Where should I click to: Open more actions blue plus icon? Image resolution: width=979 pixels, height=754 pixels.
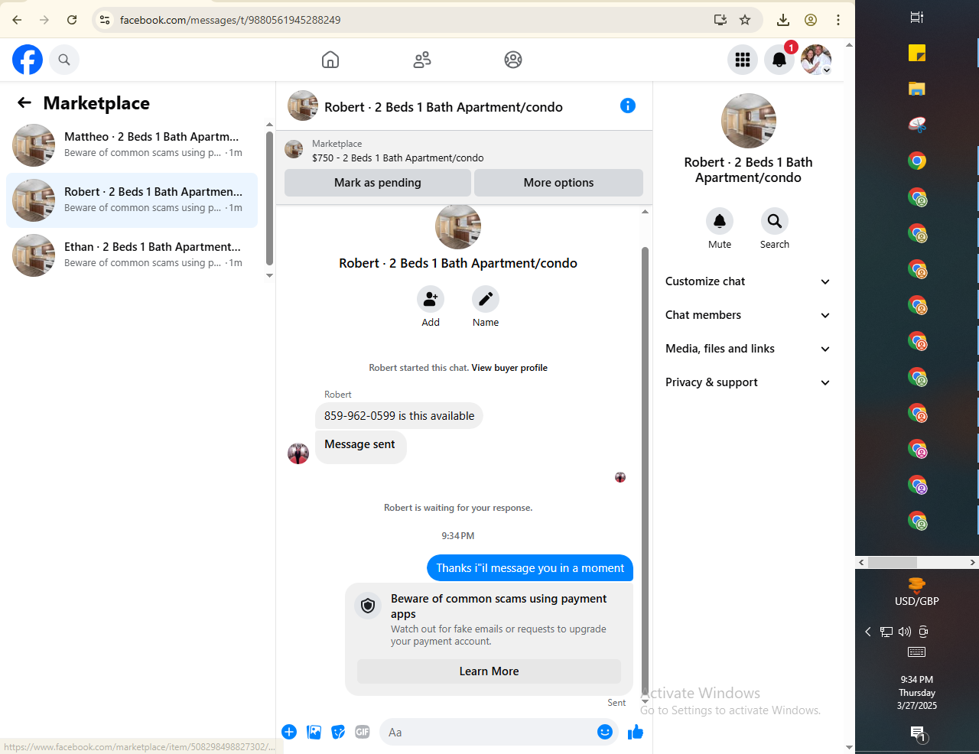tap(289, 732)
